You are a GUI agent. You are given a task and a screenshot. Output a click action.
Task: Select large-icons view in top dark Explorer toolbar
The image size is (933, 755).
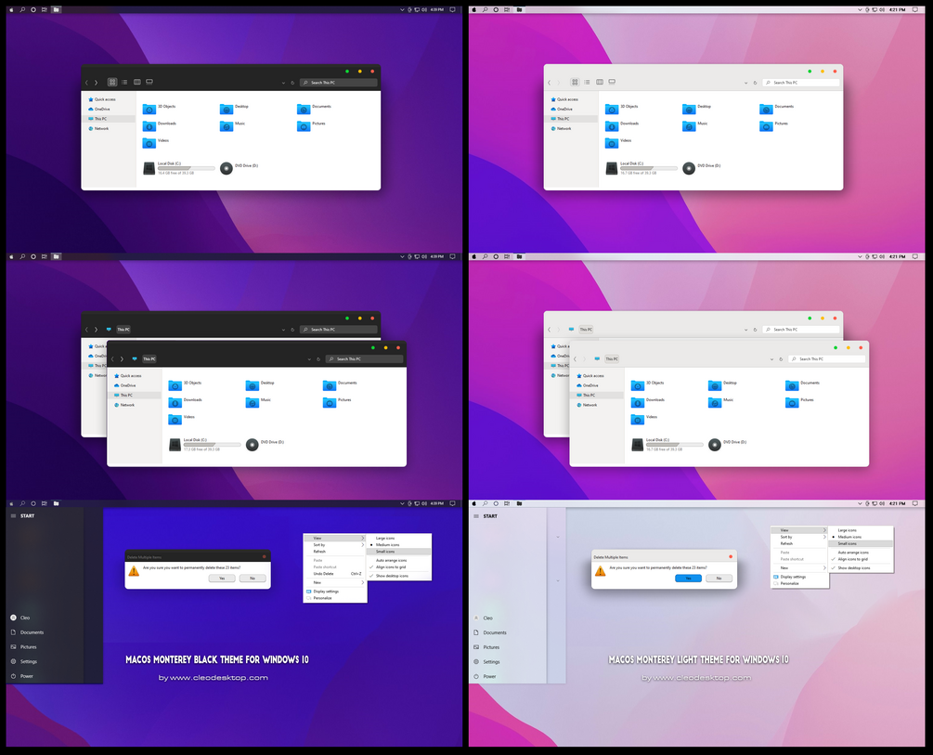coord(111,82)
